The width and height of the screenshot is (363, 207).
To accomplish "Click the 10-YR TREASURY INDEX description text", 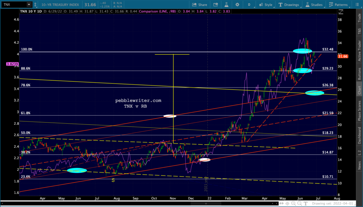I will pos(60,5).
